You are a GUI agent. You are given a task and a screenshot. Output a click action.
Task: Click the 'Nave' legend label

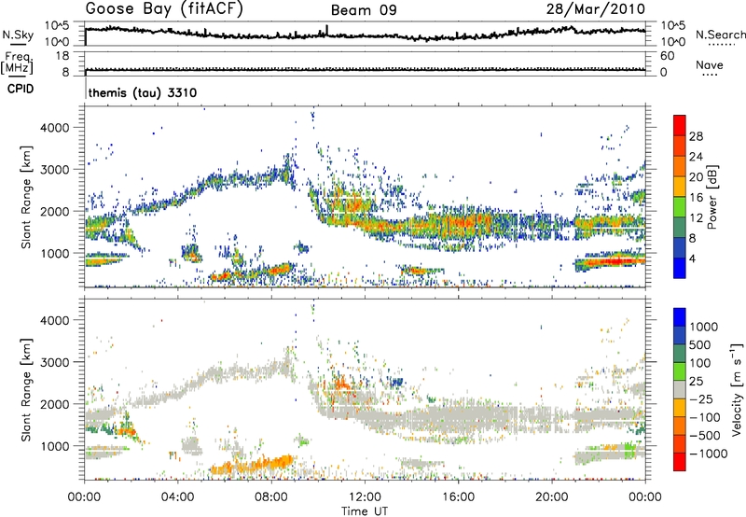coord(710,65)
